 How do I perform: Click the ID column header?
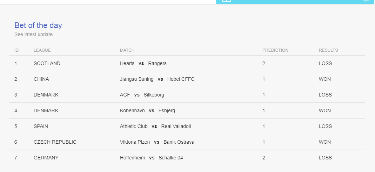click(16, 50)
